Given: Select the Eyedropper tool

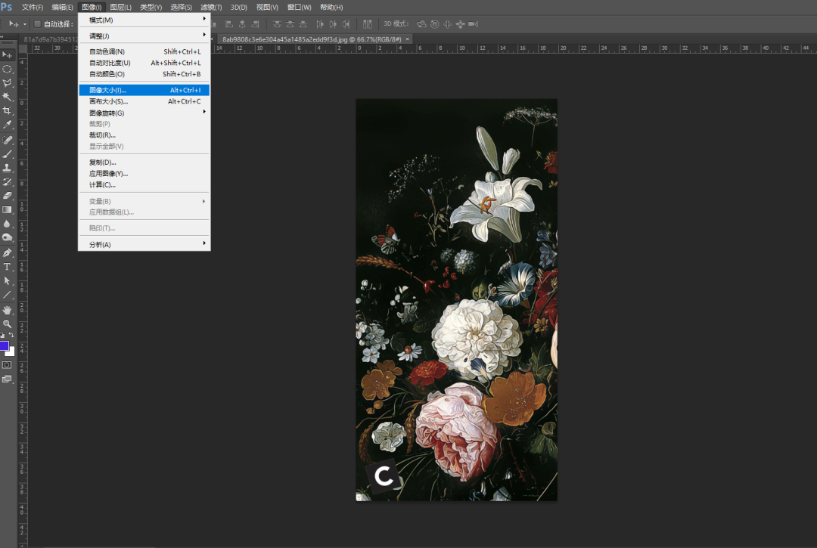Looking at the screenshot, I should [7, 125].
